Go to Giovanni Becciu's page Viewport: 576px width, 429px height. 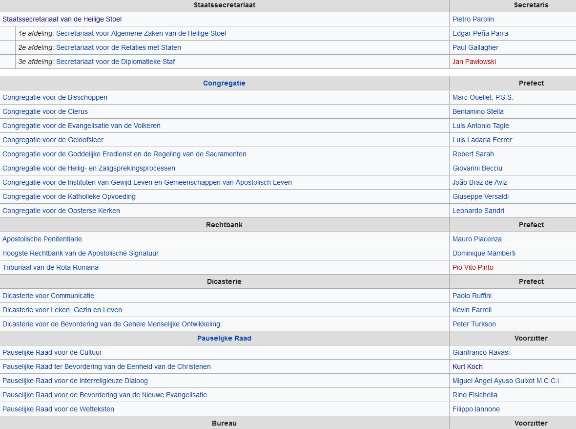click(x=477, y=168)
